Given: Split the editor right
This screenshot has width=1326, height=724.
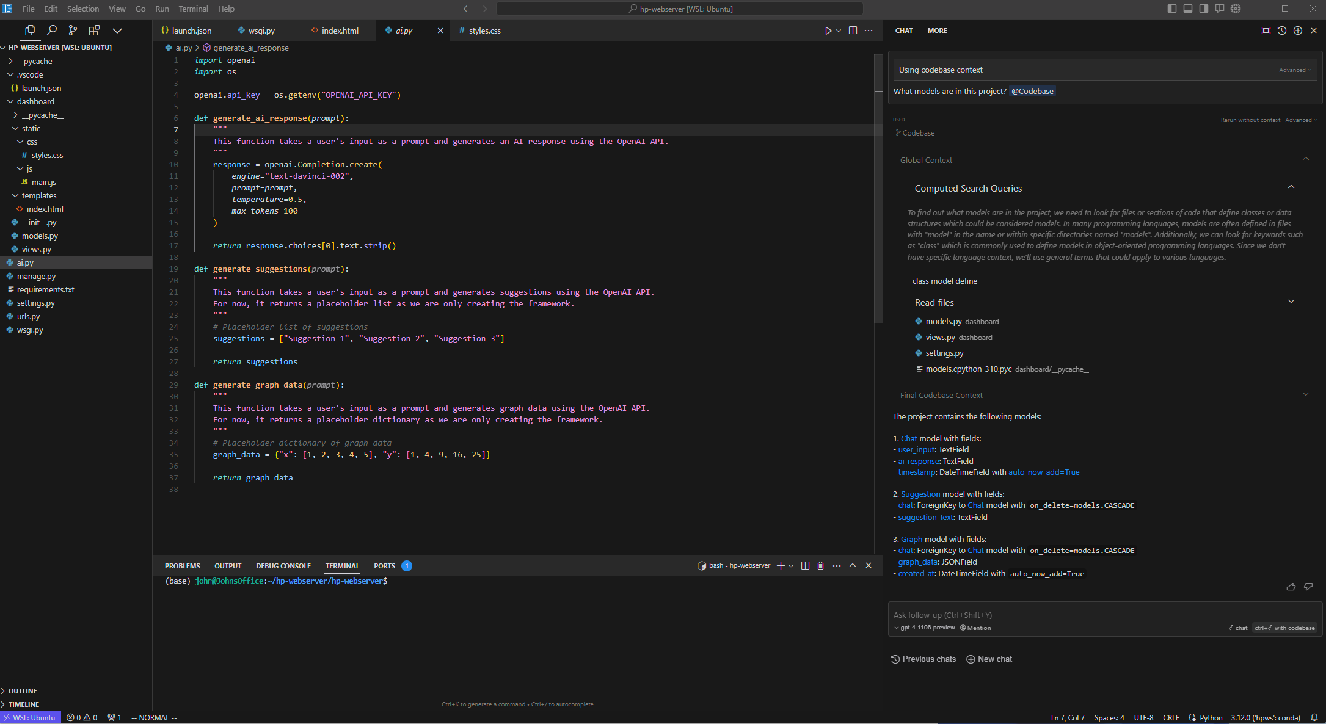Looking at the screenshot, I should 853,31.
